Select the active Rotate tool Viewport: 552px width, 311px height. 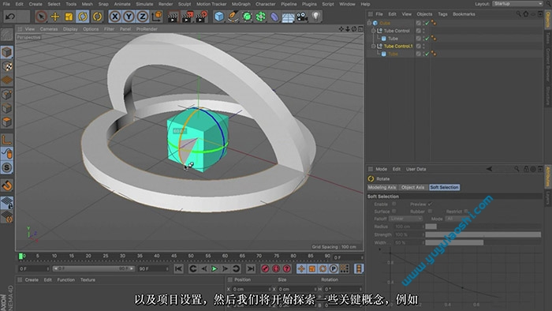point(83,17)
